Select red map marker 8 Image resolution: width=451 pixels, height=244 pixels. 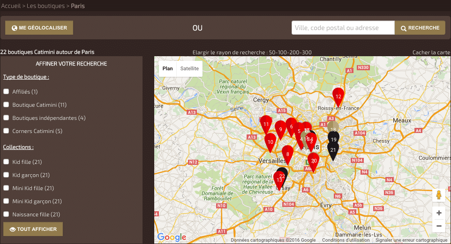tap(287, 154)
